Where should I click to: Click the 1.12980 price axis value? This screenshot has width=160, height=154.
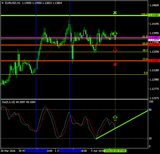(154, 80)
